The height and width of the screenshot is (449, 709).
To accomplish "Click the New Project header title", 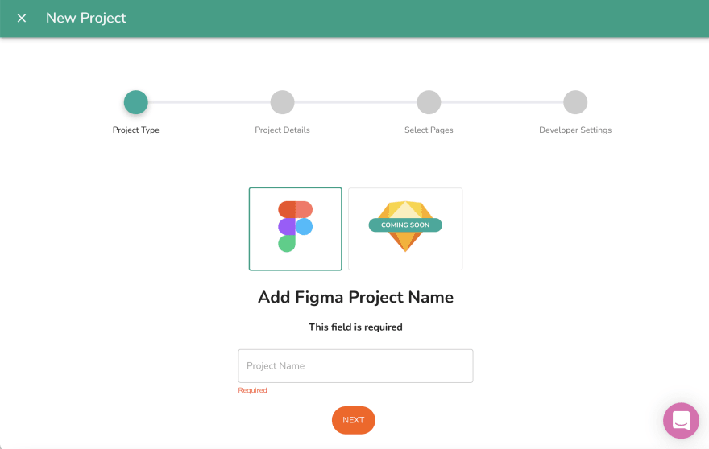I will (x=86, y=18).
